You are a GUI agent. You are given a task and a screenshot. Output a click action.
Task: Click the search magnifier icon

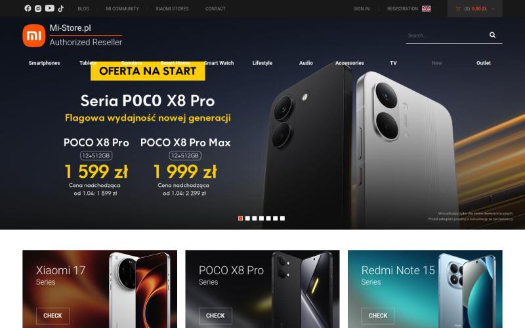[492, 35]
